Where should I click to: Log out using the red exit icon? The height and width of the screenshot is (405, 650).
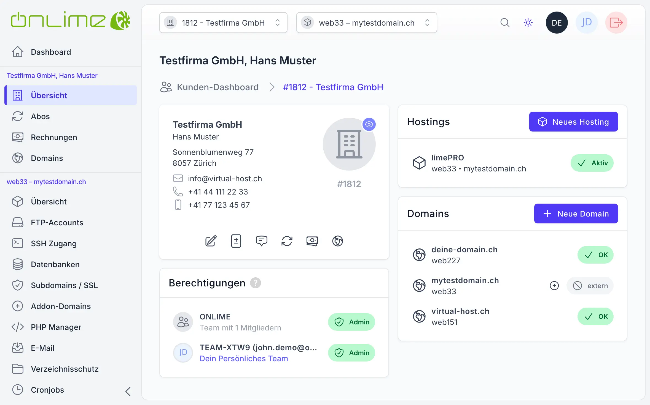coord(616,22)
